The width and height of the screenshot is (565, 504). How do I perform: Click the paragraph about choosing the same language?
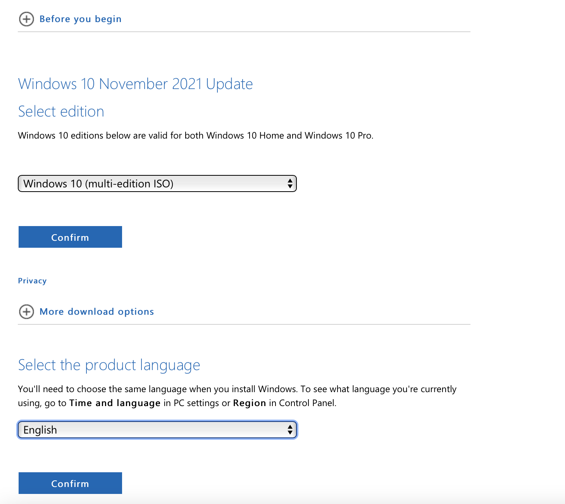coord(237,396)
